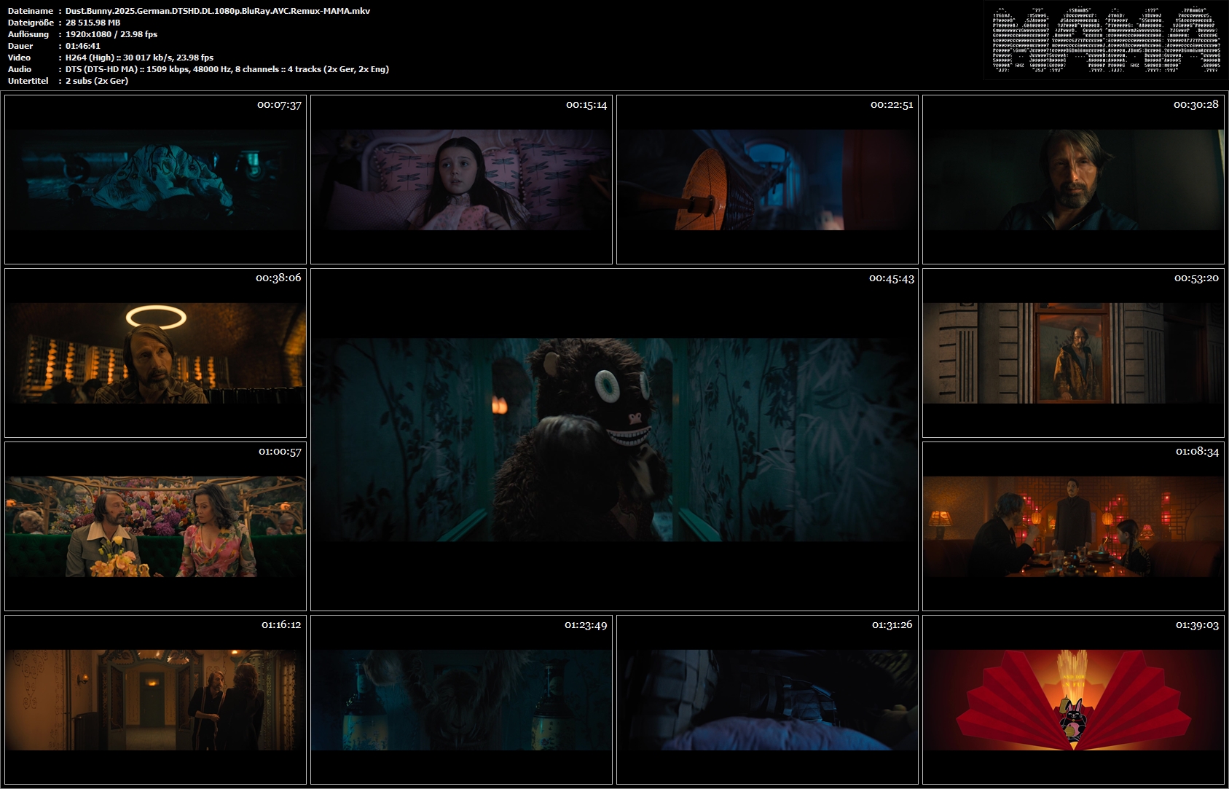This screenshot has width=1229, height=789.
Task: Select the file size value 28 515.98 MB
Action: pos(93,23)
